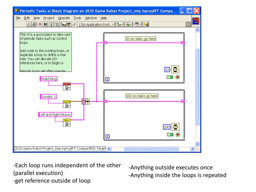The height and width of the screenshot is (192, 256).
Task: Select the 10 ms Wait timer node
Action: (175, 69)
